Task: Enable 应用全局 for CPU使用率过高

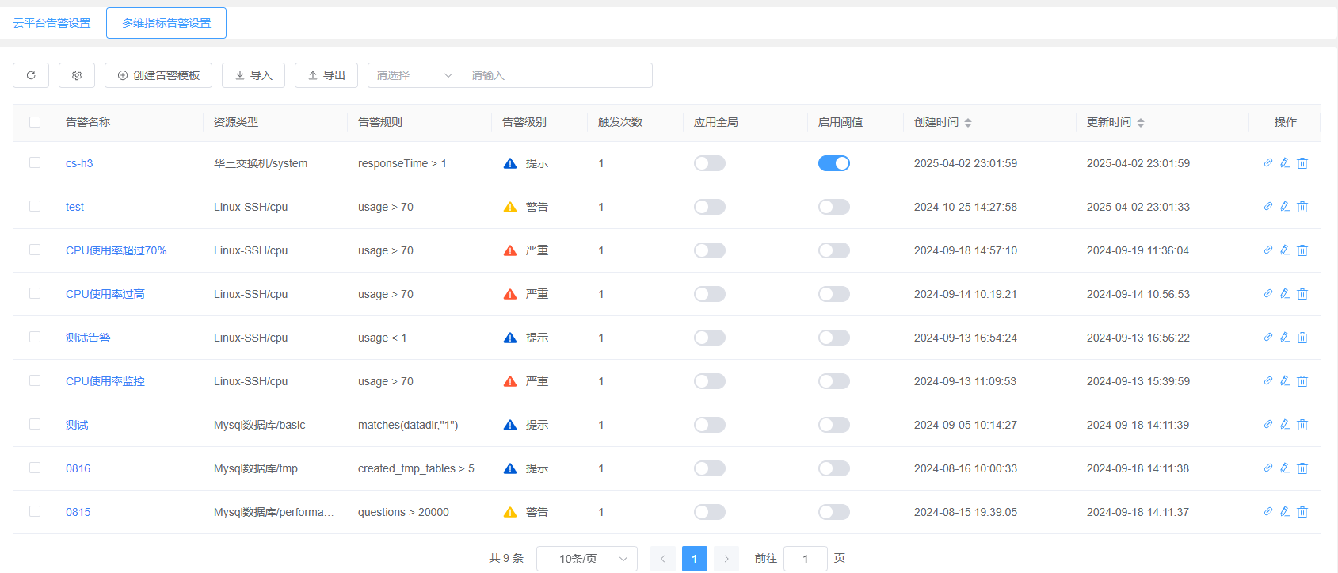Action: [x=710, y=294]
